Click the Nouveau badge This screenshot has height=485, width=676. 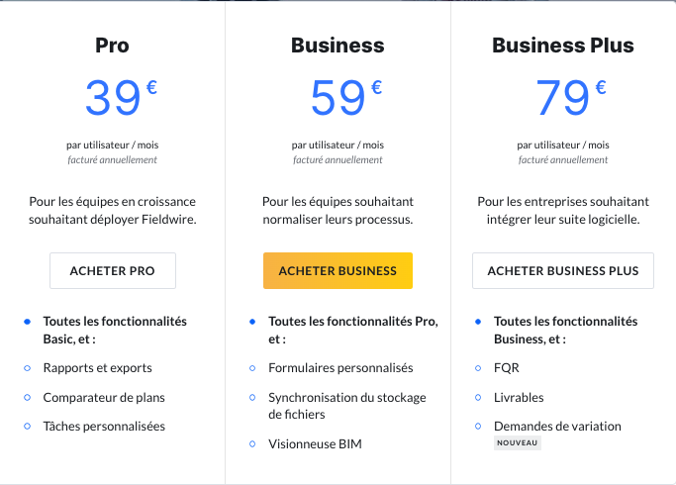(518, 443)
